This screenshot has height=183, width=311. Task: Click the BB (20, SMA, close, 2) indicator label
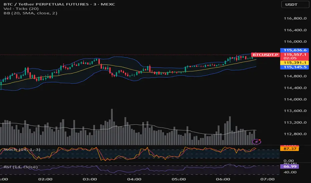point(30,13)
